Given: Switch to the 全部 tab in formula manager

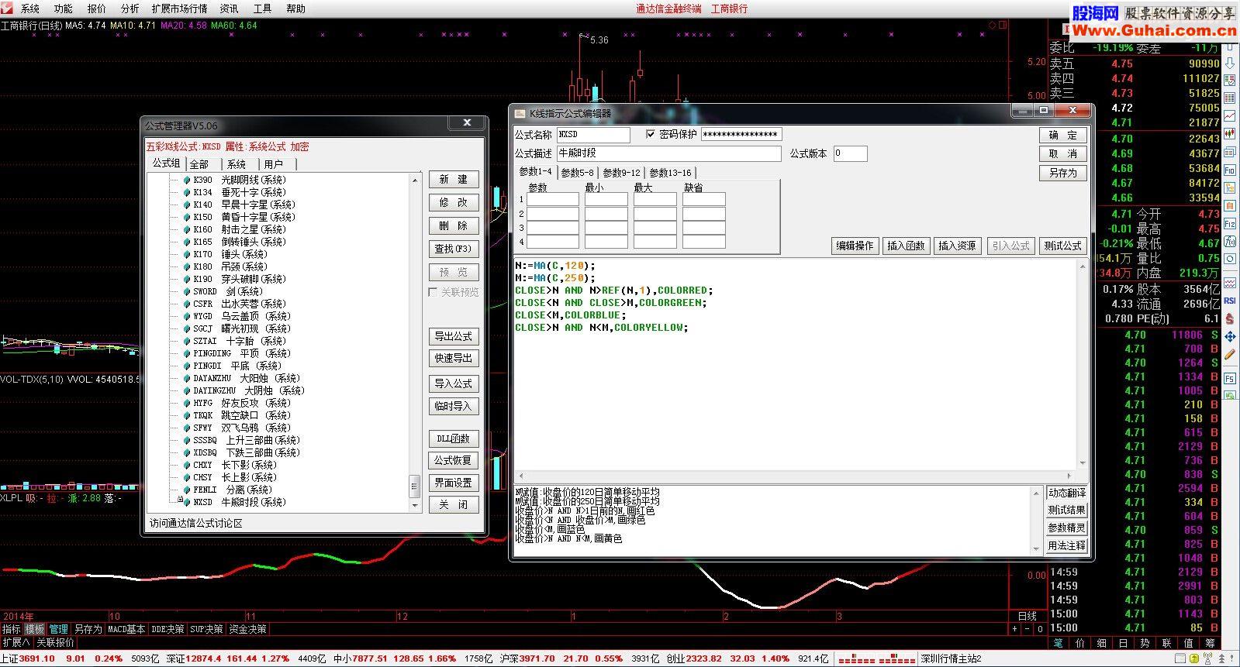Looking at the screenshot, I should pos(204,164).
